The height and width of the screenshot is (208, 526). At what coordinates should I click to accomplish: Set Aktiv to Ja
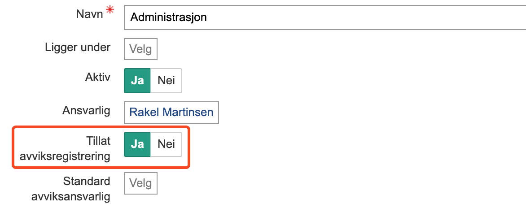tap(137, 81)
